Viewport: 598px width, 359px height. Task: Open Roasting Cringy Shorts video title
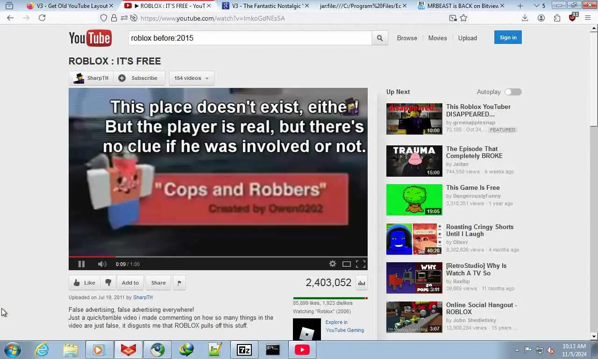click(x=480, y=230)
